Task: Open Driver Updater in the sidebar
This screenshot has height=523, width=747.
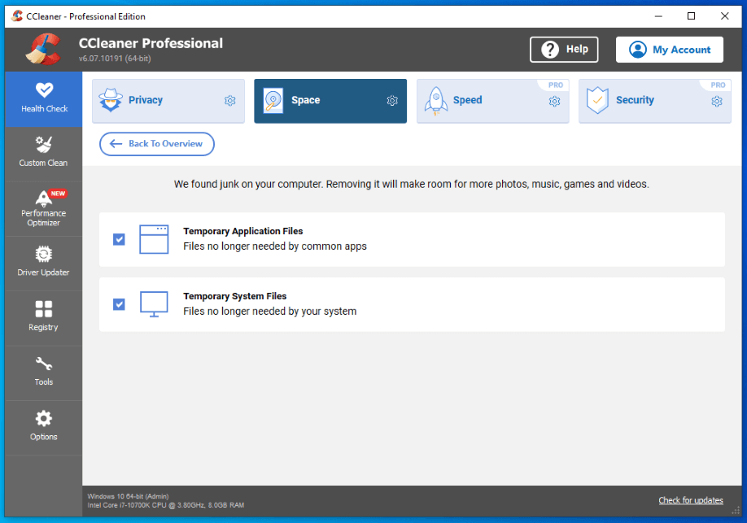Action: (x=43, y=263)
